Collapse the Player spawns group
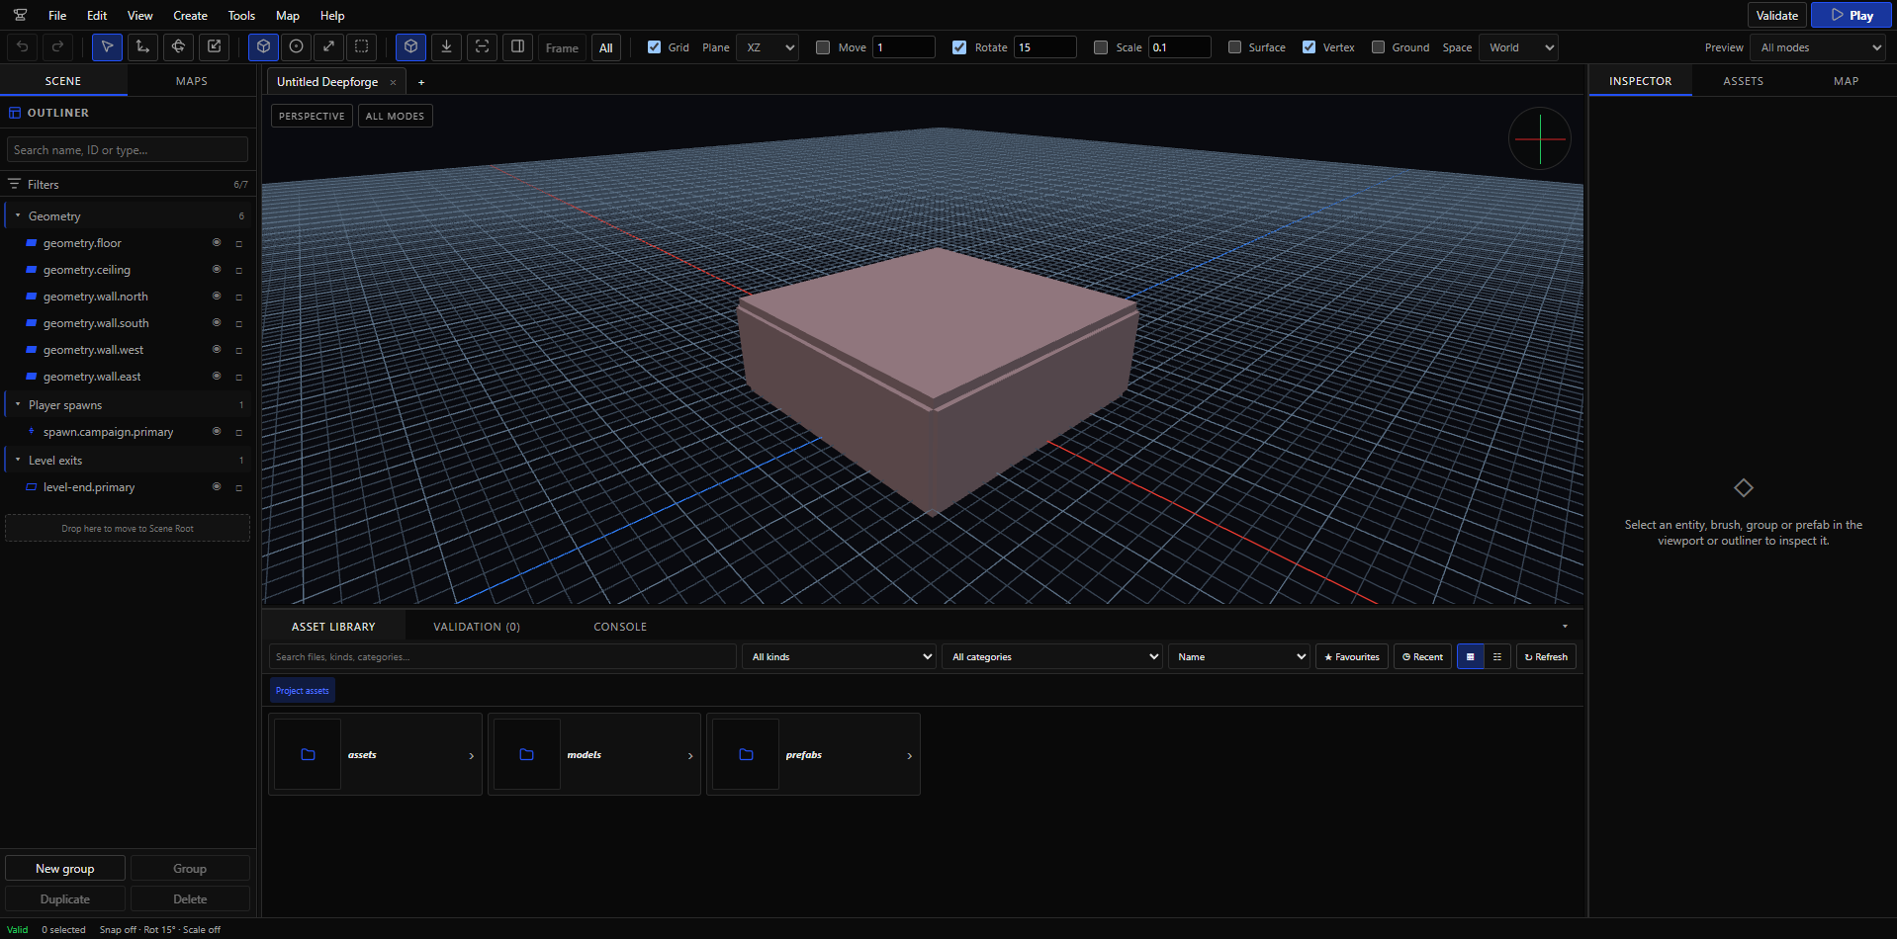This screenshot has width=1897, height=939. pyautogui.click(x=18, y=404)
